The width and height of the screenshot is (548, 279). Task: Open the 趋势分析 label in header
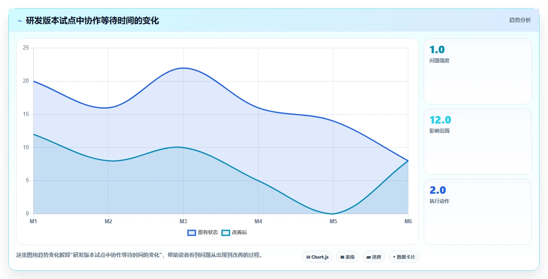click(x=520, y=20)
